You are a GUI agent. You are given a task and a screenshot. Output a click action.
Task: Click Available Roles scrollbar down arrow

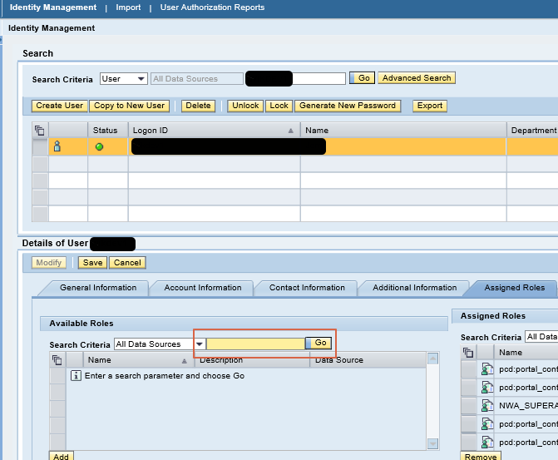432,443
